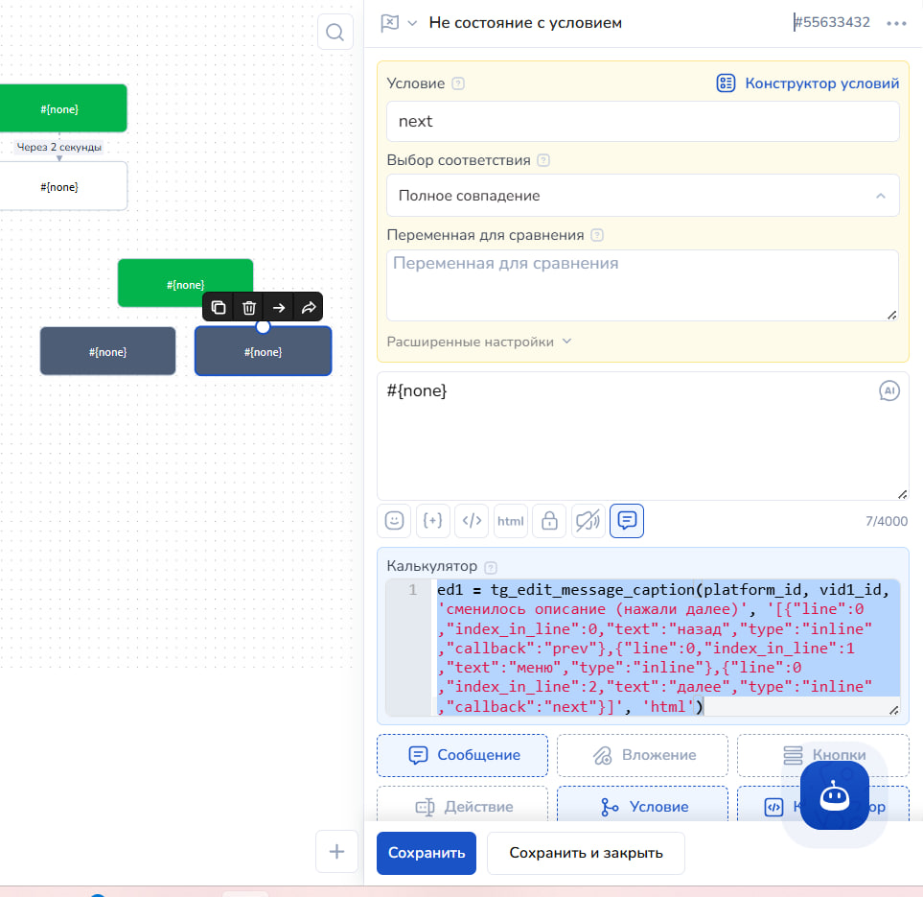The image size is (923, 897).
Task: Toggle the html formatting mode
Action: (x=510, y=521)
